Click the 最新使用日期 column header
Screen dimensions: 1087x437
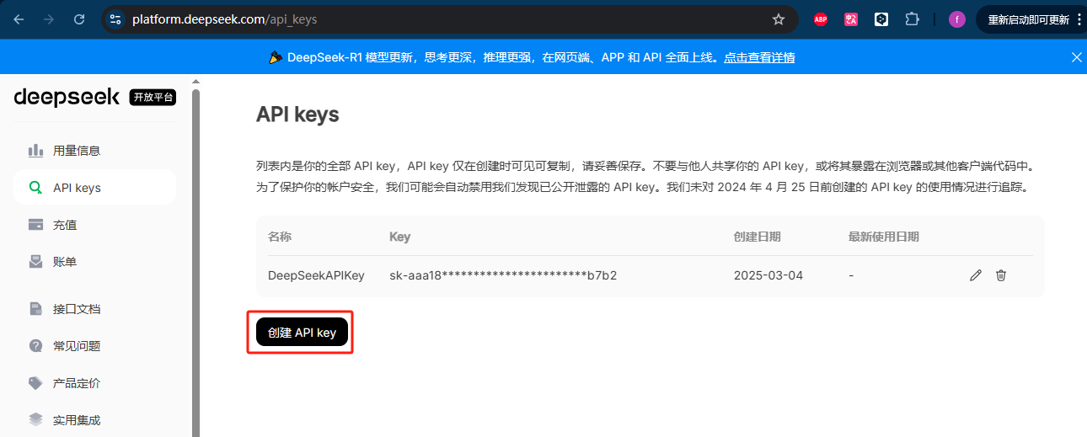[884, 237]
